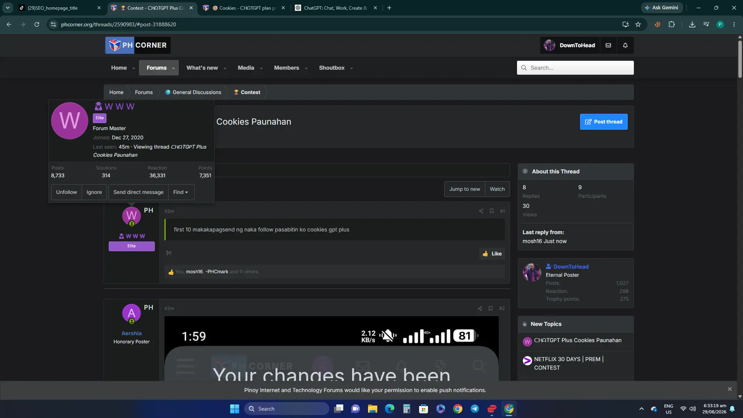Open the alerts bell icon

click(x=625, y=45)
